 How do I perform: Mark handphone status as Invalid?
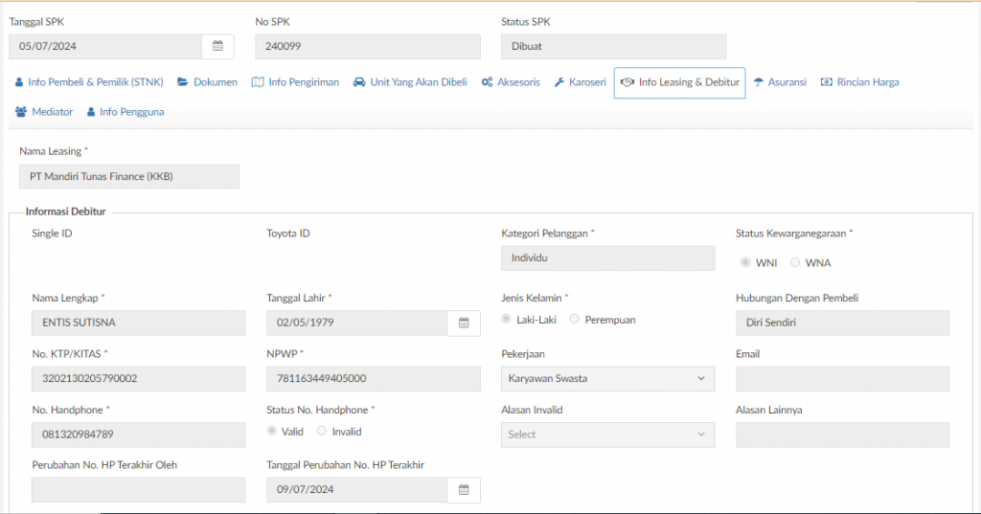pyautogui.click(x=321, y=431)
